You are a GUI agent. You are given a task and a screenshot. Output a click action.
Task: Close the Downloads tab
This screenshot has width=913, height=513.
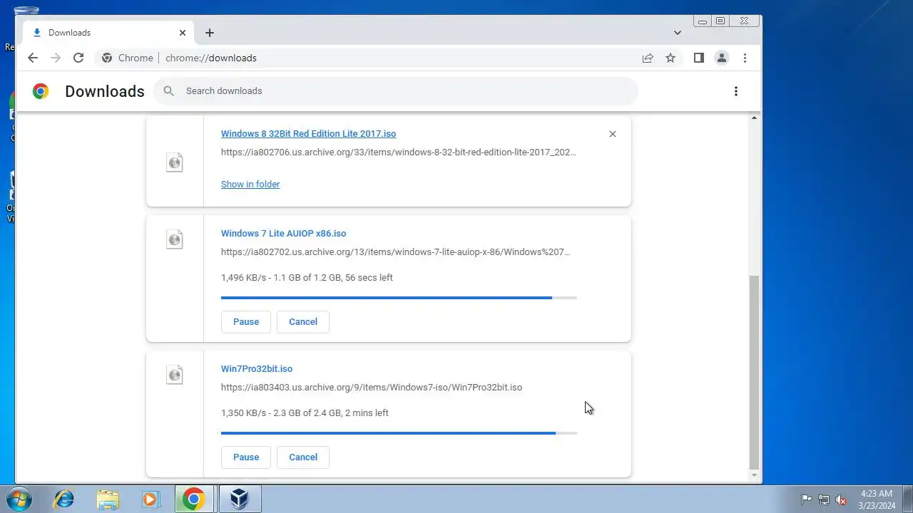coord(183,33)
